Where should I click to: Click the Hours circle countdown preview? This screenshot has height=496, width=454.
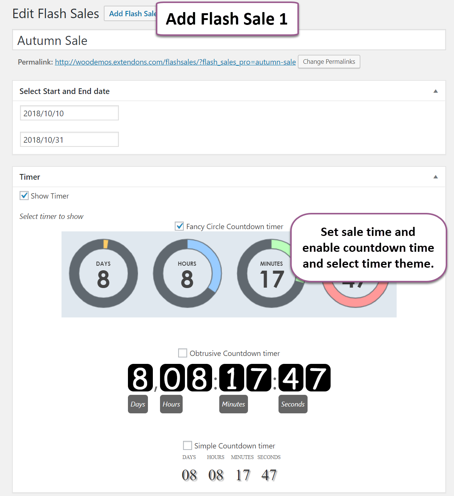[187, 274]
